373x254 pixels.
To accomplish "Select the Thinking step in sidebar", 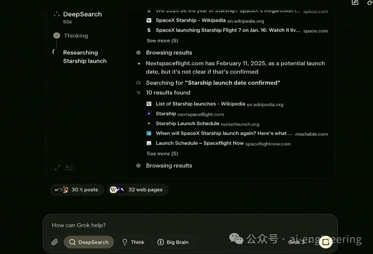I will 76,35.
